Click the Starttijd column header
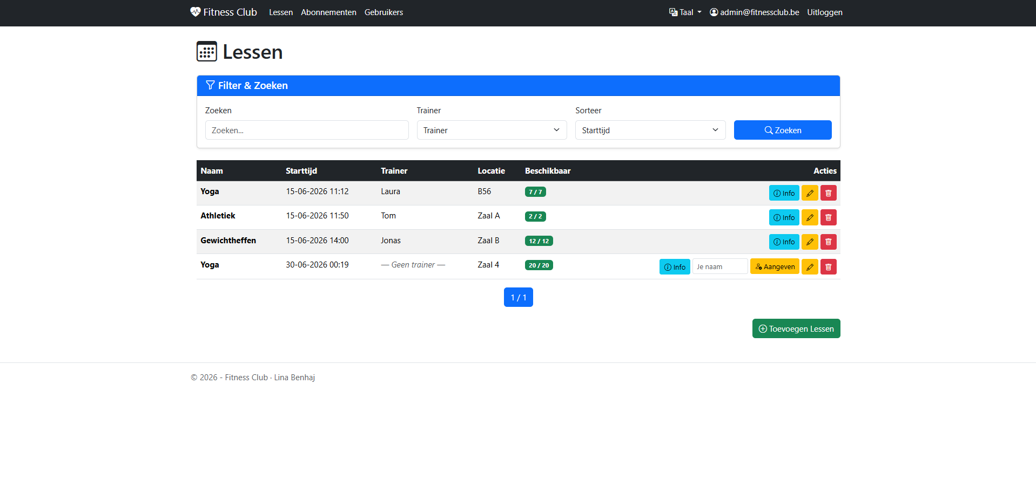Image resolution: width=1036 pixels, height=487 pixels. [301, 170]
